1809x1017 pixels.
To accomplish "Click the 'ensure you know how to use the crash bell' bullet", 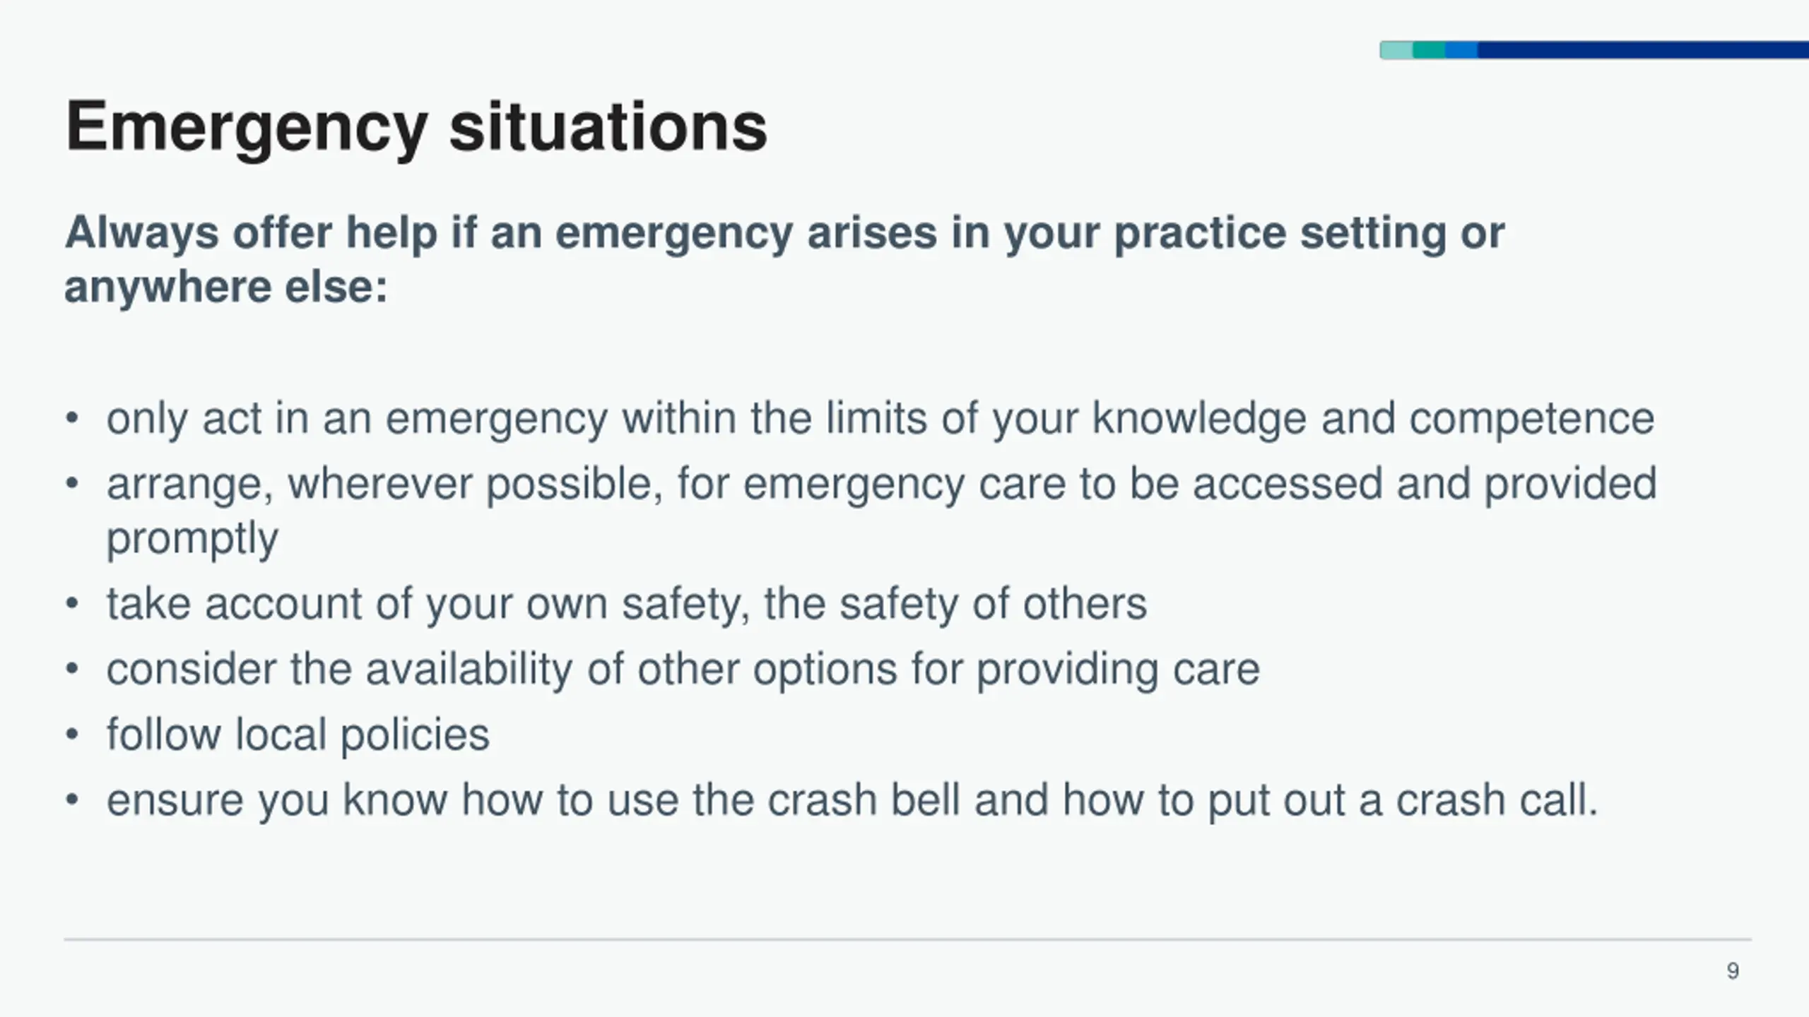I will tap(852, 801).
